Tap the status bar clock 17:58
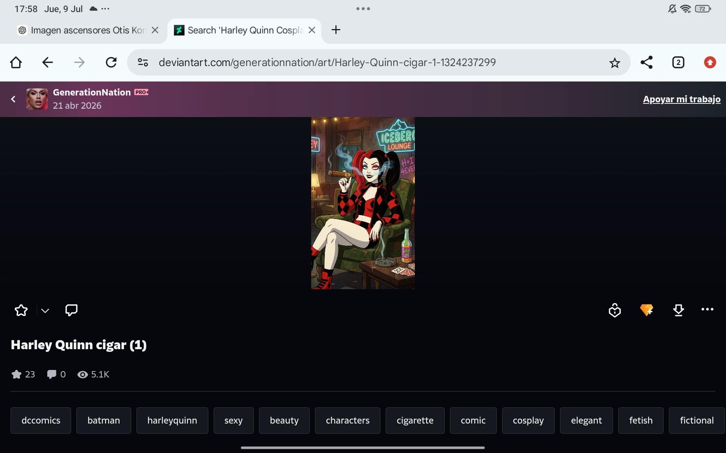Image resolution: width=726 pixels, height=453 pixels. 26,9
